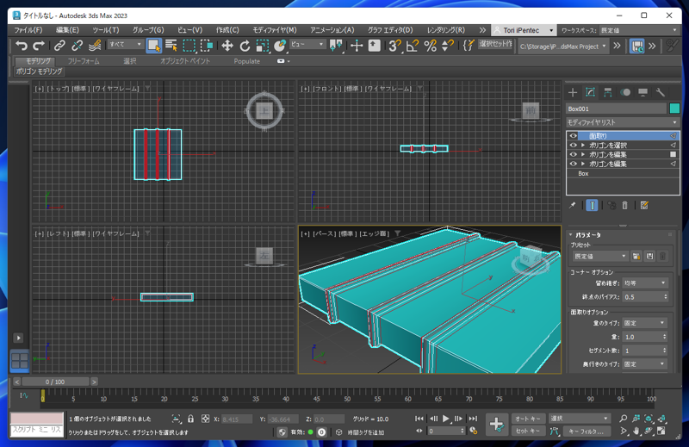
Task: Switch to the フリーフォーム ribbon tab
Action: (84, 61)
